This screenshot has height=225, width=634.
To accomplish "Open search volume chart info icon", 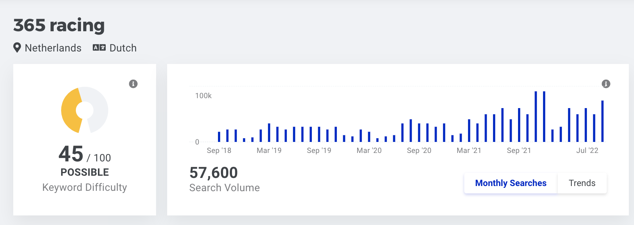I will 606,84.
